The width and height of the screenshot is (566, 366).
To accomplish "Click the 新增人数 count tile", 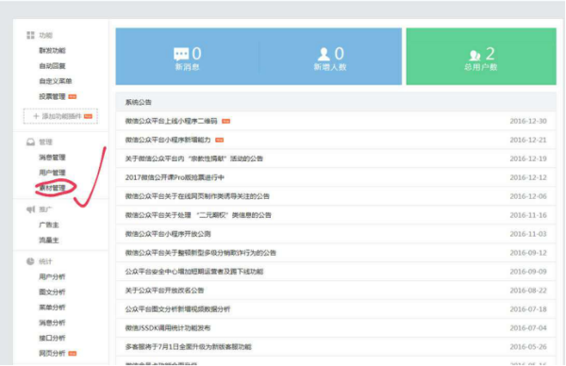I will pyautogui.click(x=330, y=57).
